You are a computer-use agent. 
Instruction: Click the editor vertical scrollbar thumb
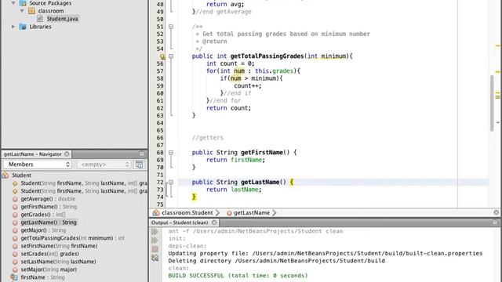click(x=492, y=103)
